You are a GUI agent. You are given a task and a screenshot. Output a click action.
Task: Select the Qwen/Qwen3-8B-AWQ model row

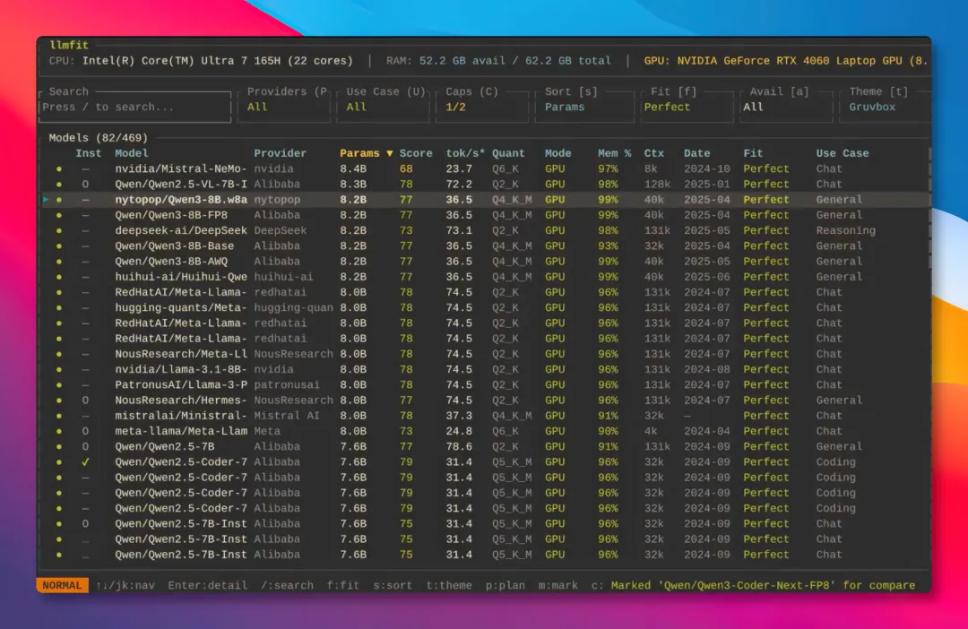[x=485, y=261]
